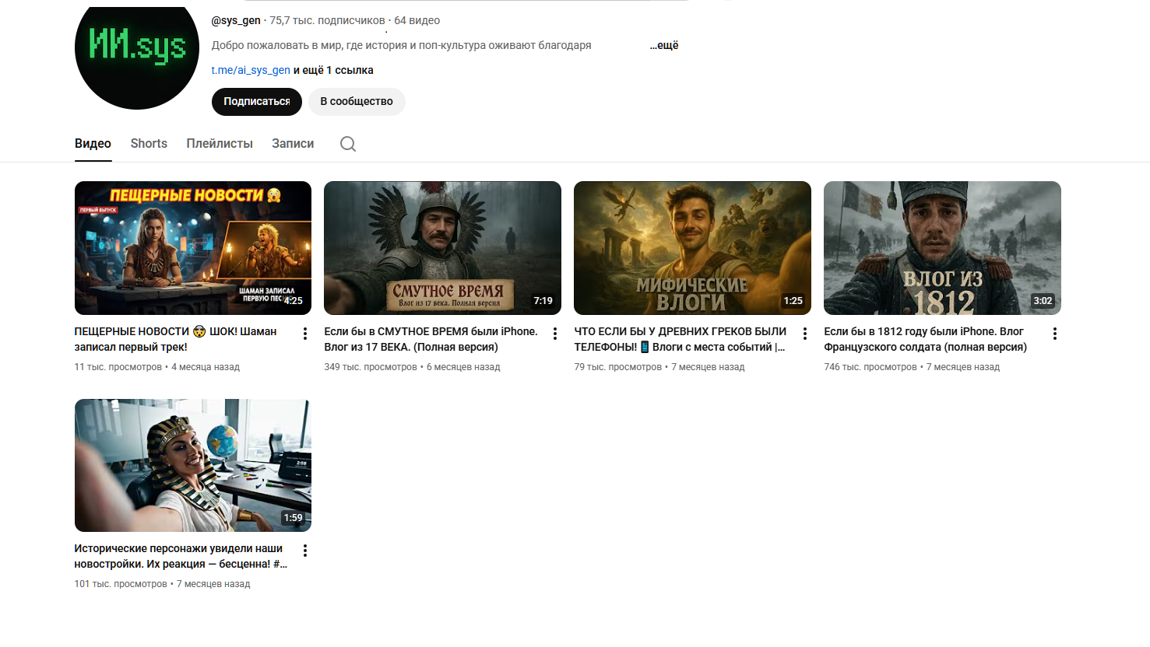The image size is (1150, 647).
Task: Open the Плейлисты tab
Action: click(220, 144)
